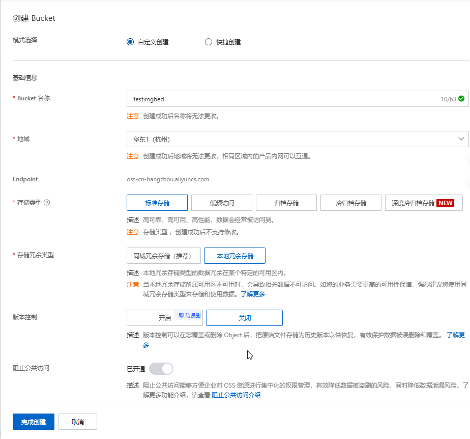Turn on version control with 开启
The width and height of the screenshot is (470, 439).
(164, 318)
